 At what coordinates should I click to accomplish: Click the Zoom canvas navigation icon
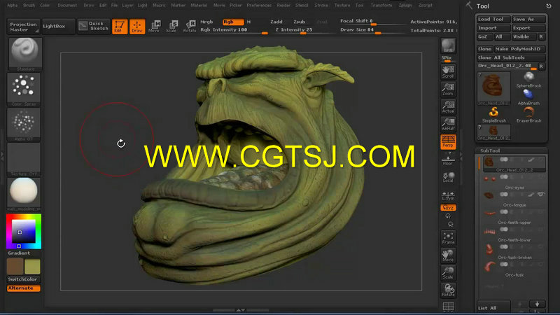(448, 90)
